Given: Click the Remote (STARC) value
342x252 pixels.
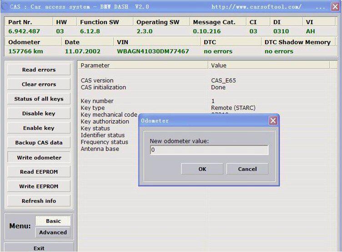Looking at the screenshot, I should 233,108.
